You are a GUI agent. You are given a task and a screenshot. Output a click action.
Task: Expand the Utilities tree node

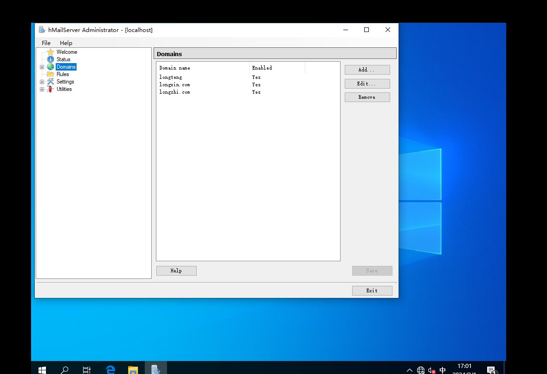click(42, 89)
